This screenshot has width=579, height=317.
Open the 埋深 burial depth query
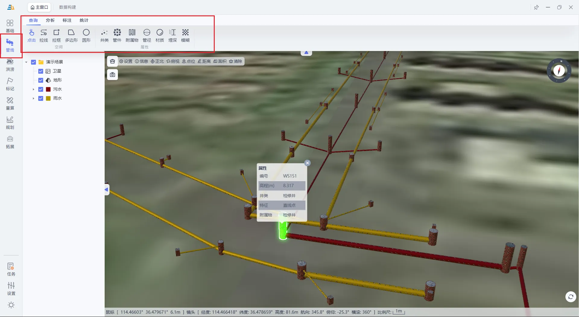point(172,36)
